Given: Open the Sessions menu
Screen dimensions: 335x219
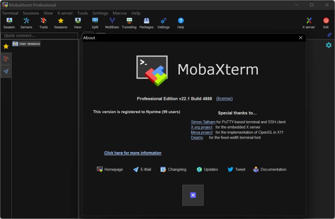Looking at the screenshot, I should (x=31, y=13).
